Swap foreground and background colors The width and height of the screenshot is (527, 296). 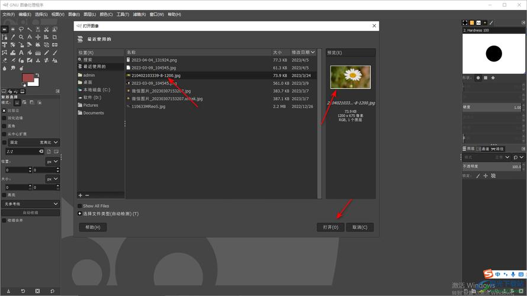(37, 75)
